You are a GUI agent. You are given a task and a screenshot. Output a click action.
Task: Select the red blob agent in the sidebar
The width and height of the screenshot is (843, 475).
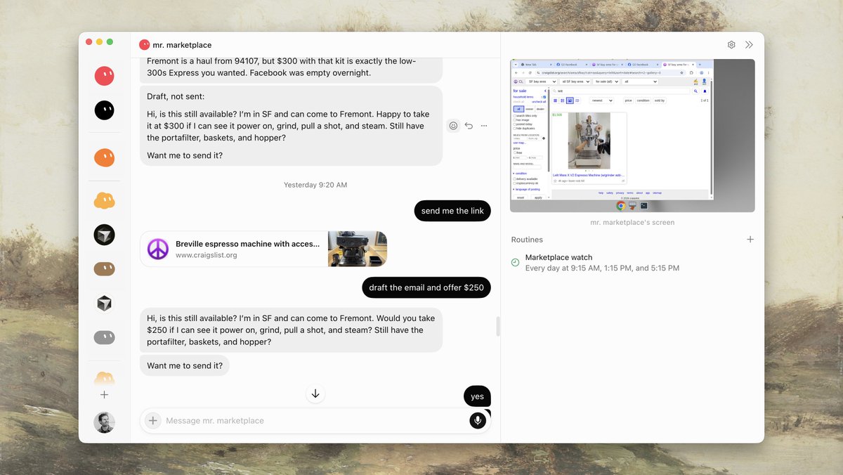[105, 76]
